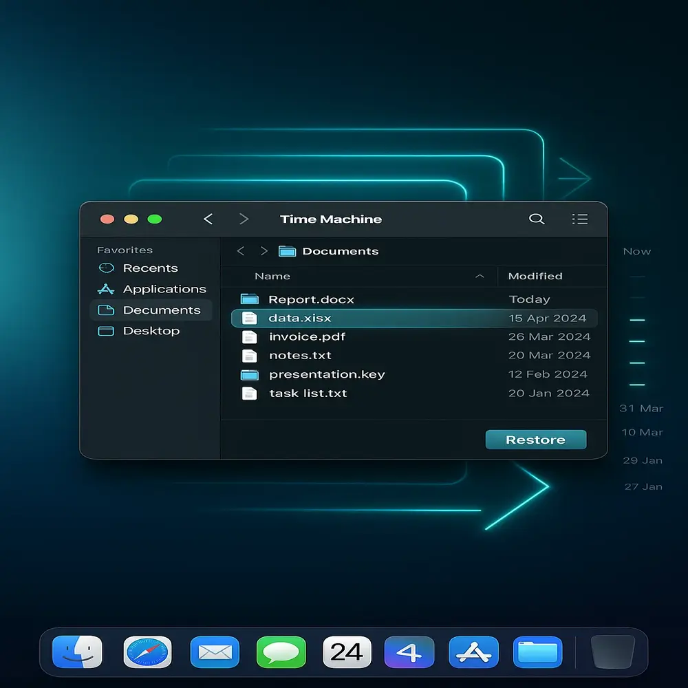This screenshot has width=688, height=688.
Task: Click the notes.txt document icon
Action: (249, 356)
